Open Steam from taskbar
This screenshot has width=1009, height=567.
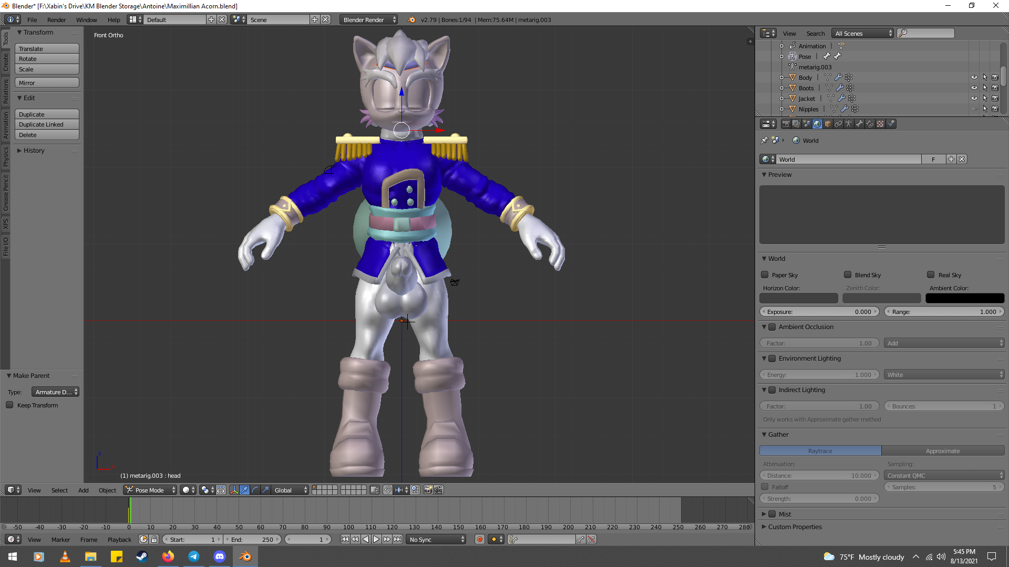pos(142,556)
